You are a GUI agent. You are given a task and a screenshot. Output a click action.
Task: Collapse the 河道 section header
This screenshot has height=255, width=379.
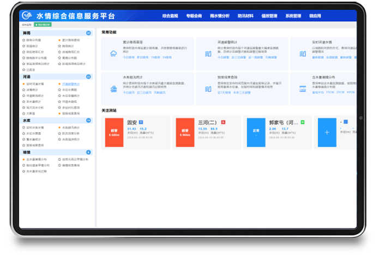point(56,77)
